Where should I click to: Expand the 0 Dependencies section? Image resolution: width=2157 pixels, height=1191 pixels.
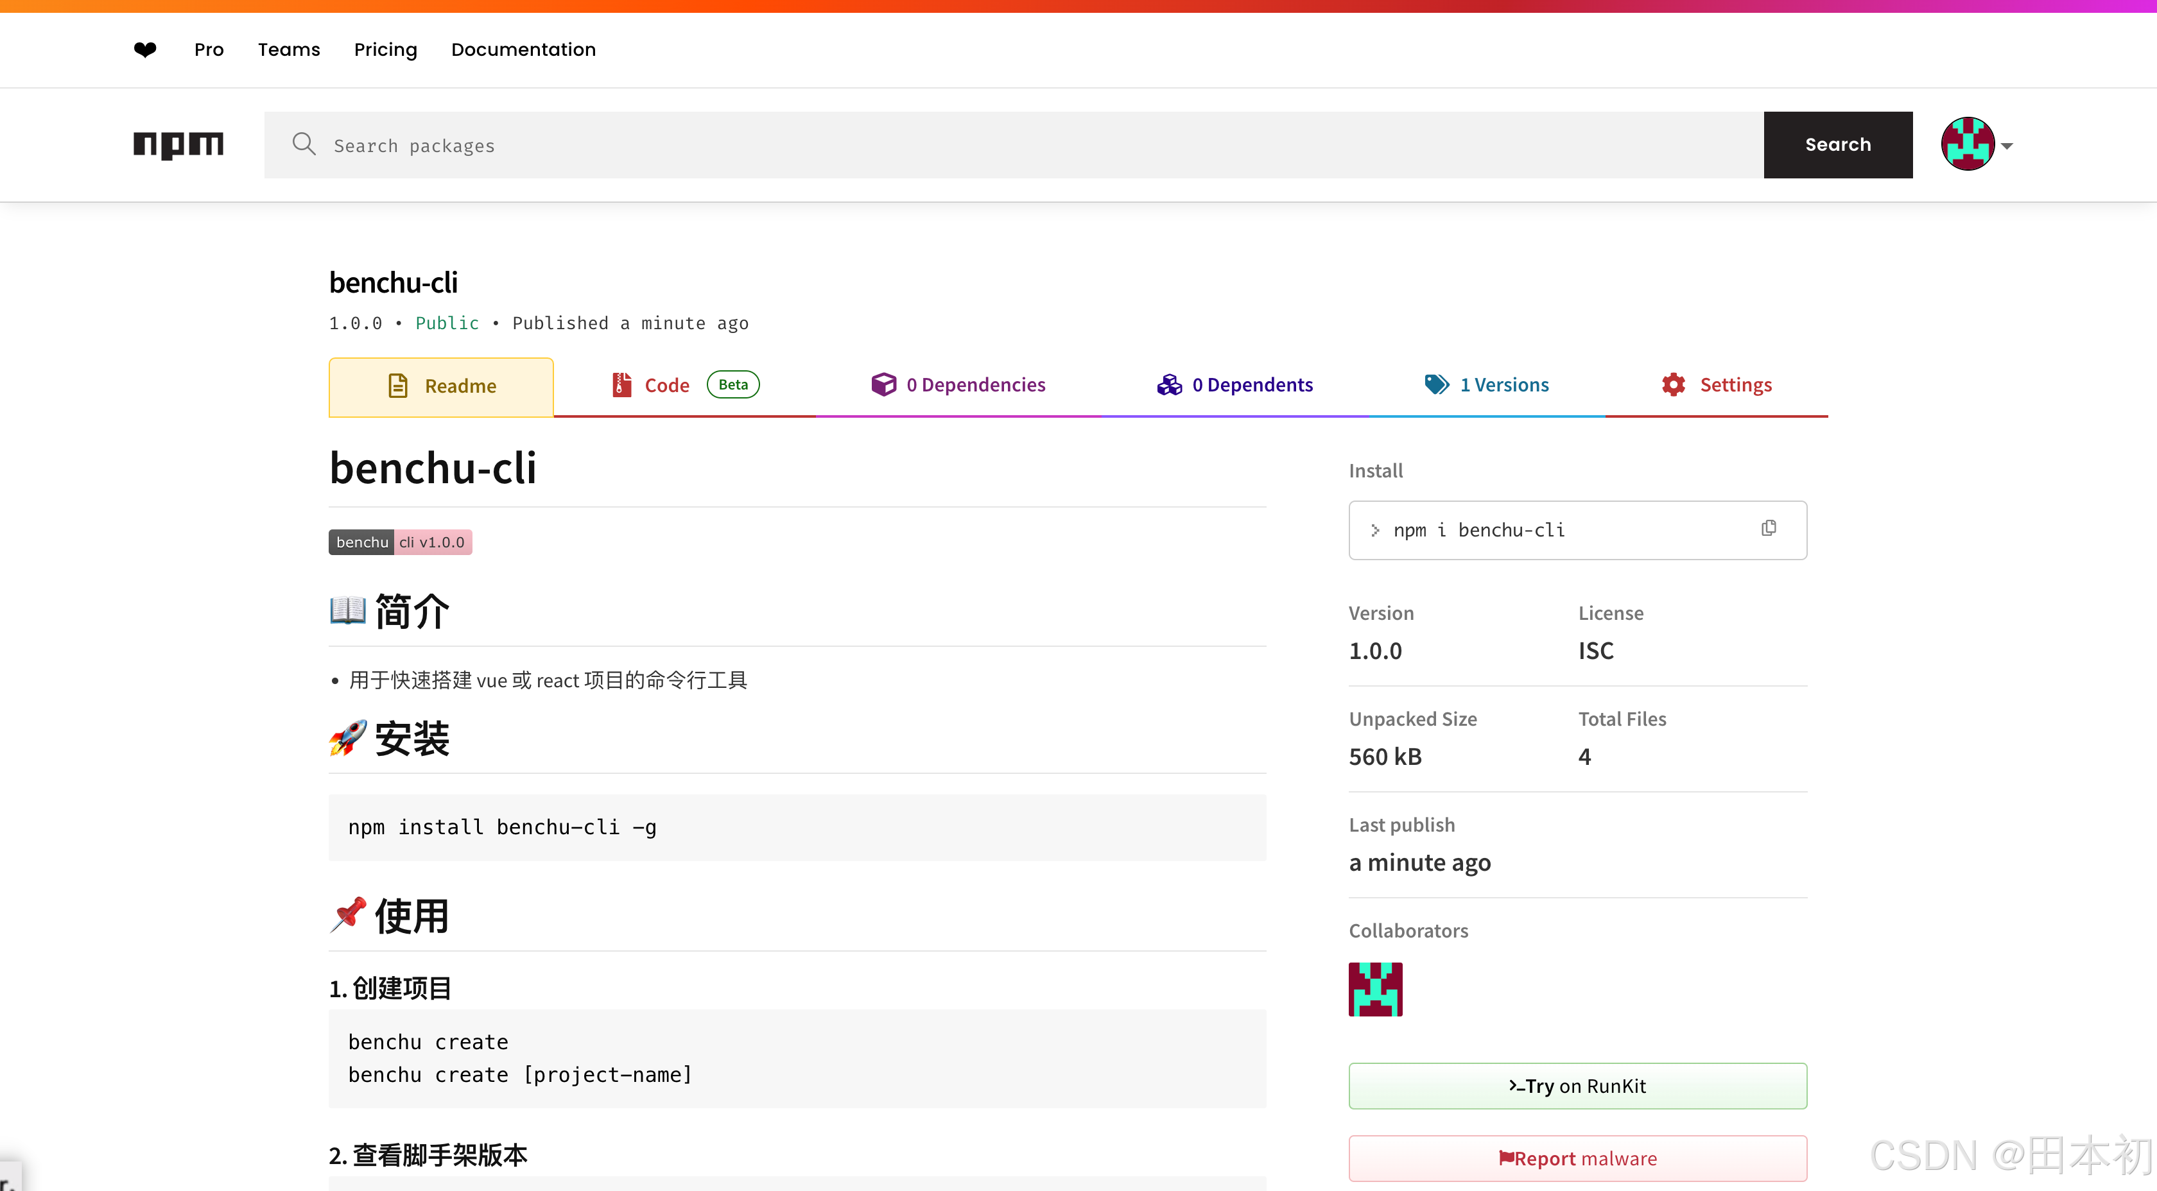pos(958,384)
